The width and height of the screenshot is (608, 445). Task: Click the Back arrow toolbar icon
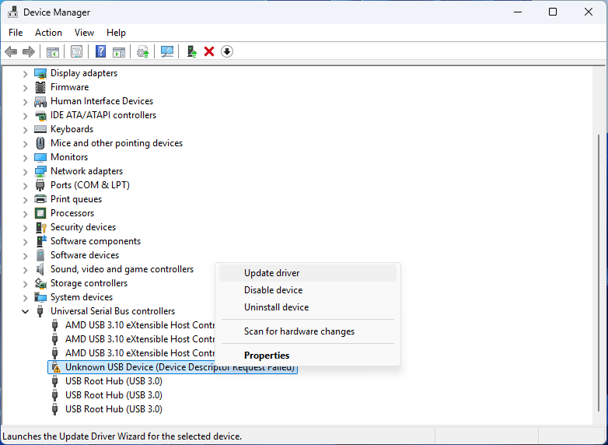11,51
